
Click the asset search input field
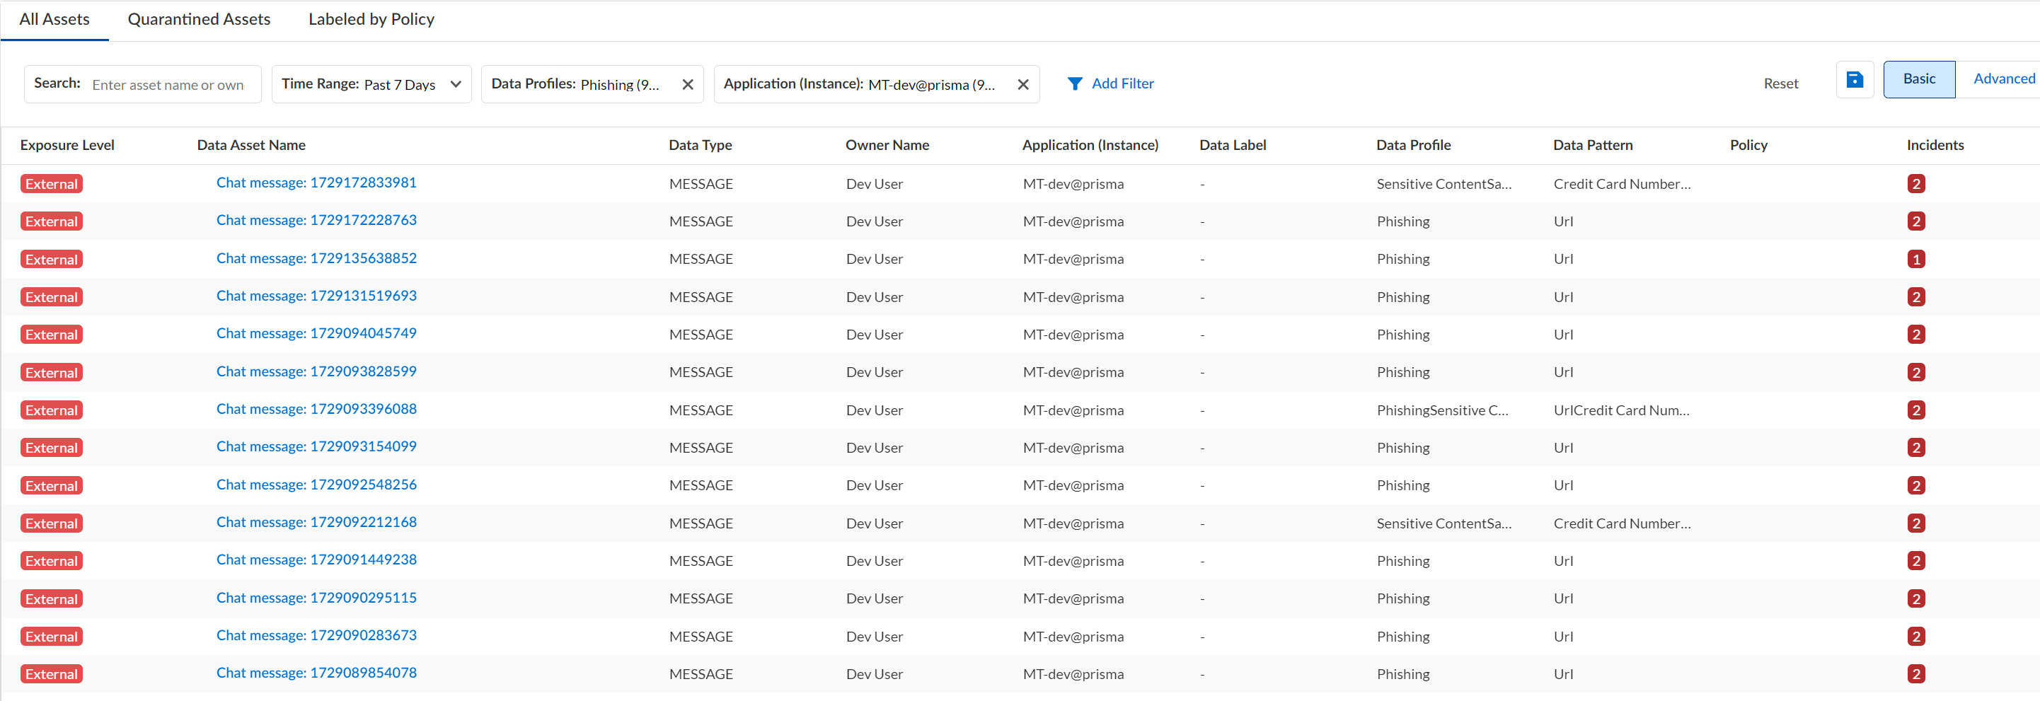168,85
